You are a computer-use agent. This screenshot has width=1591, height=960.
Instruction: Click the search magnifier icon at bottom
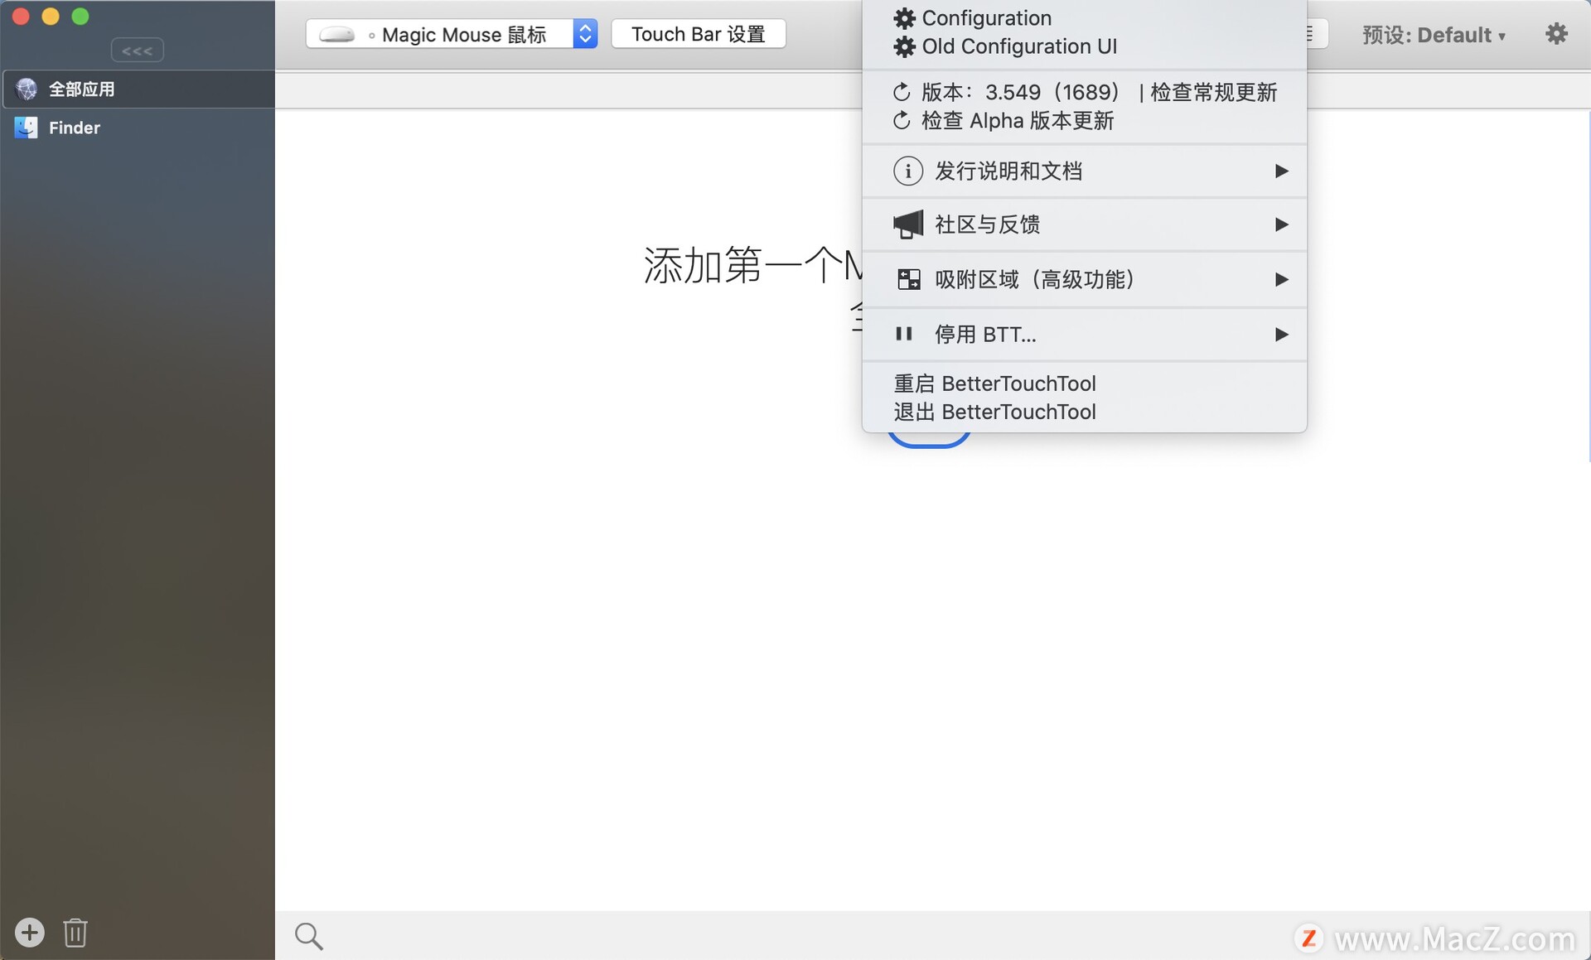pyautogui.click(x=309, y=936)
